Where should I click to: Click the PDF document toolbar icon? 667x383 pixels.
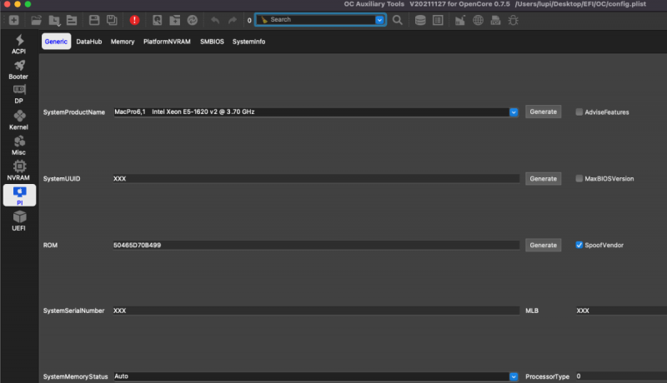[x=495, y=20]
